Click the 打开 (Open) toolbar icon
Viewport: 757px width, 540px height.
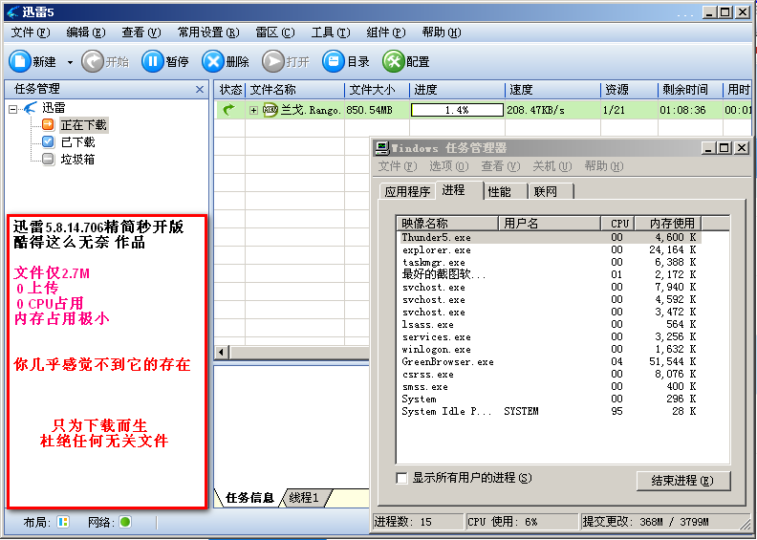tap(273, 62)
